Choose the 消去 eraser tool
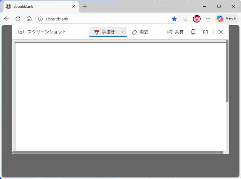 tap(140, 32)
